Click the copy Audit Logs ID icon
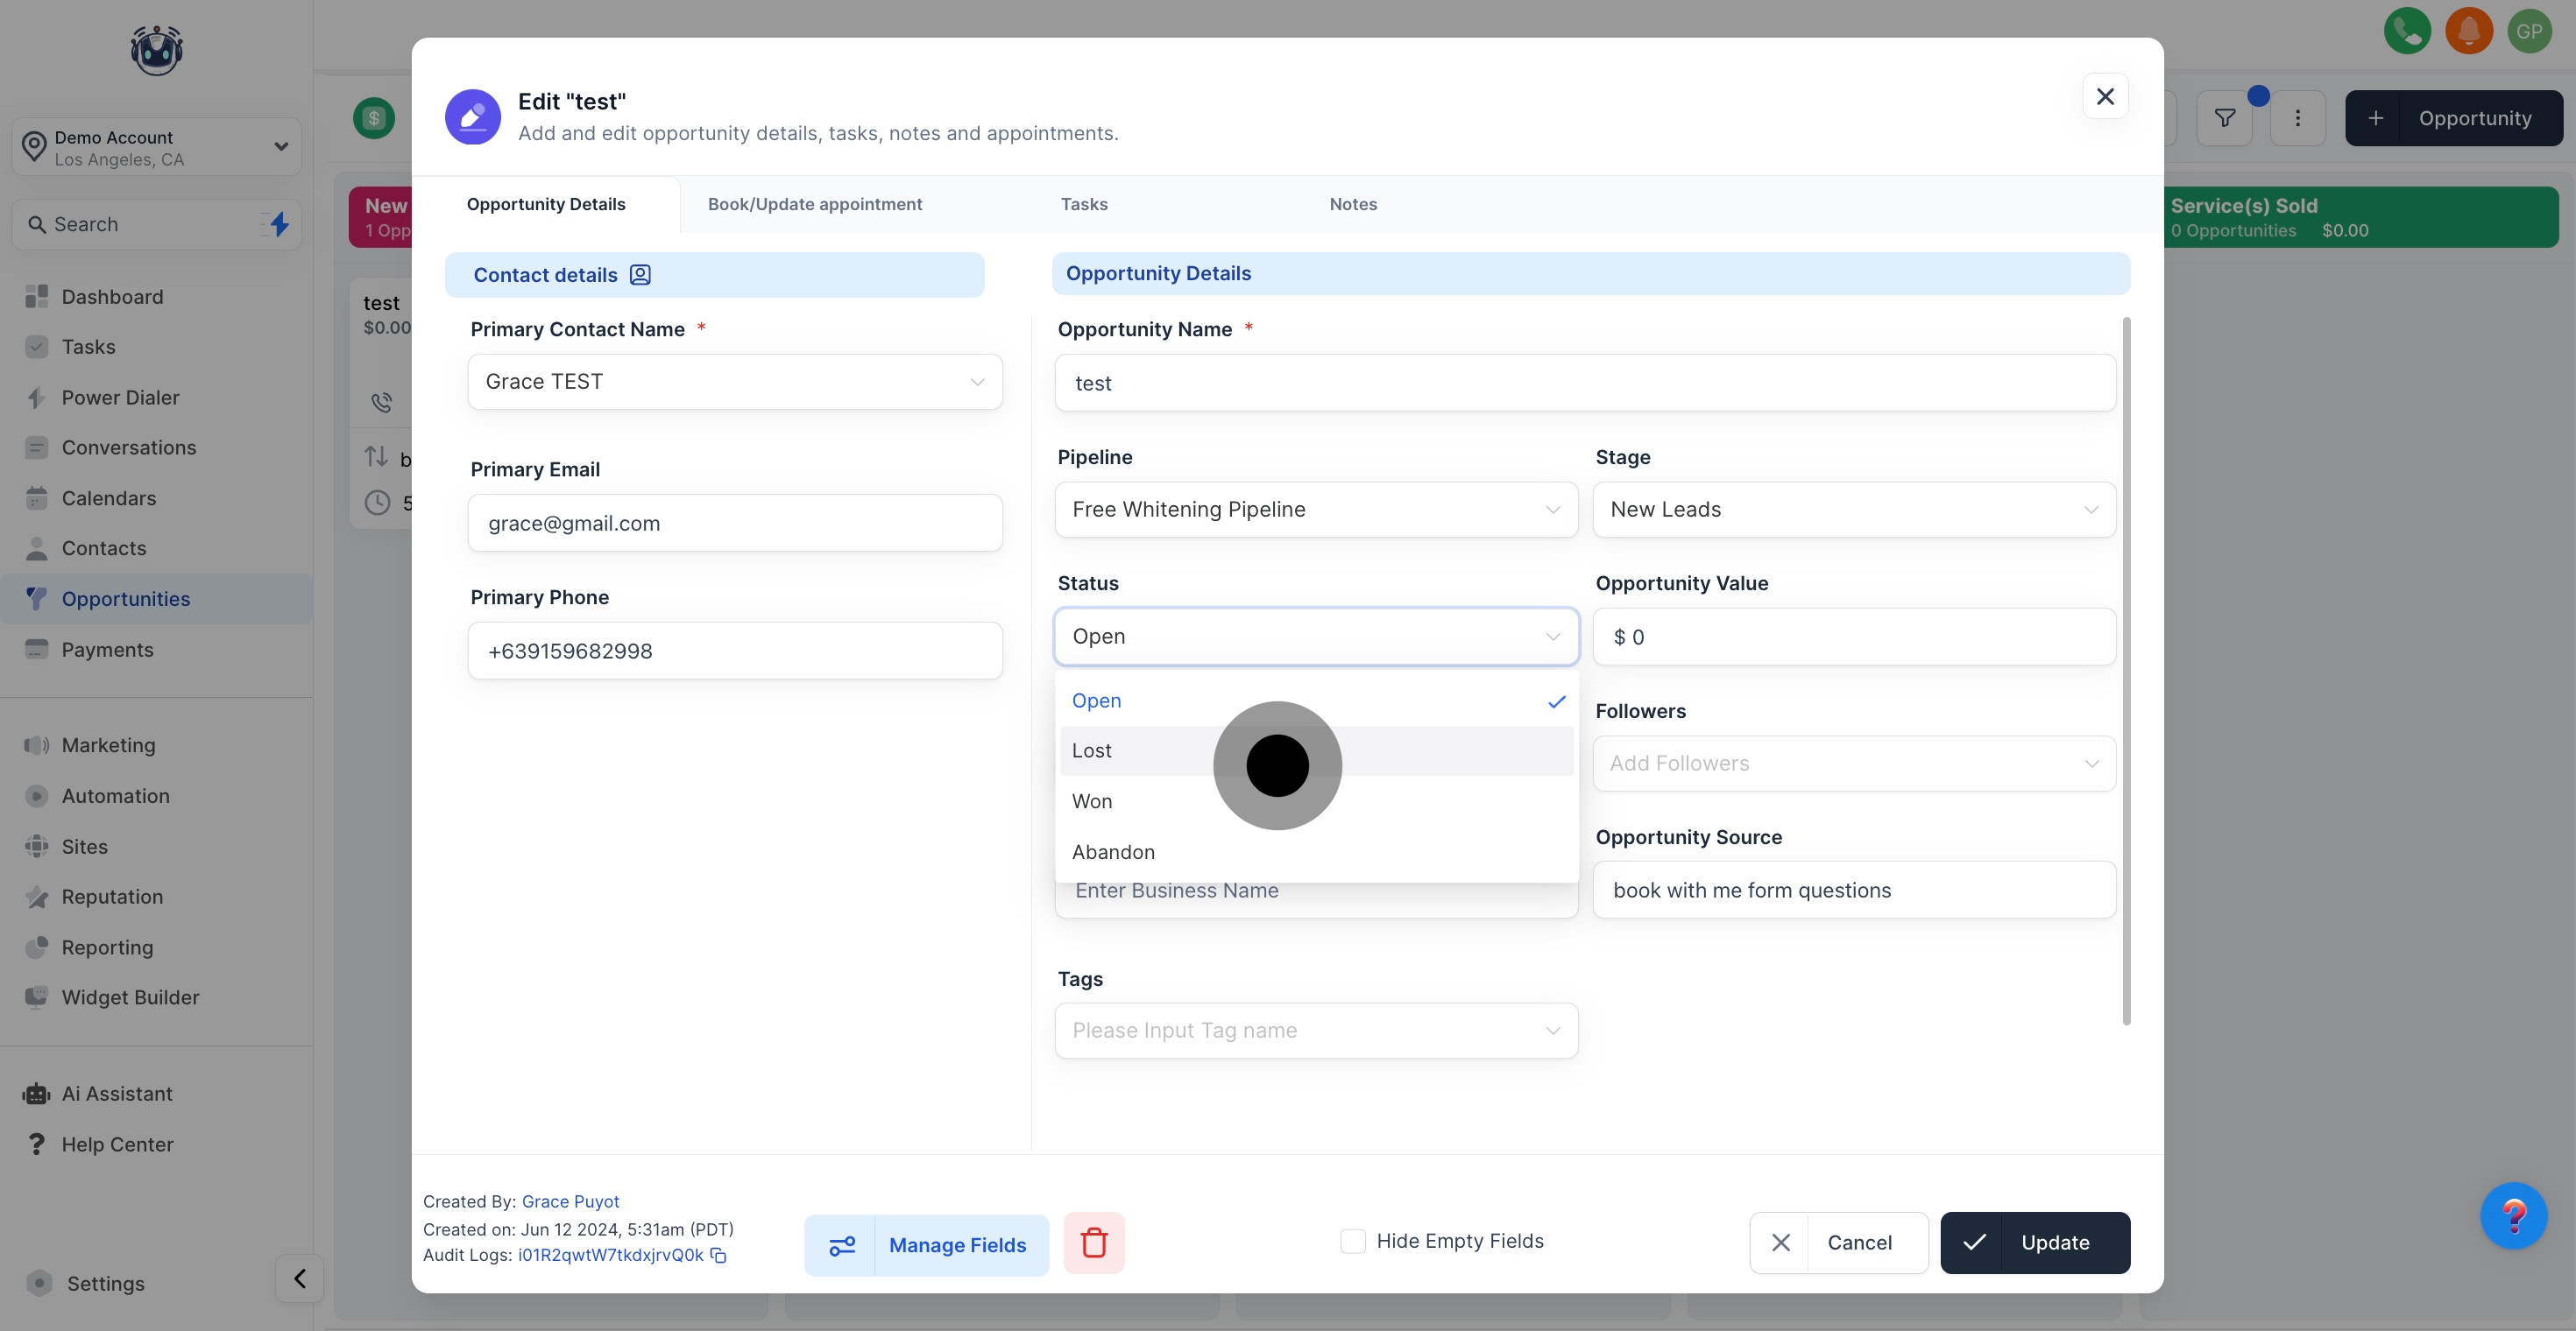 pyautogui.click(x=718, y=1255)
